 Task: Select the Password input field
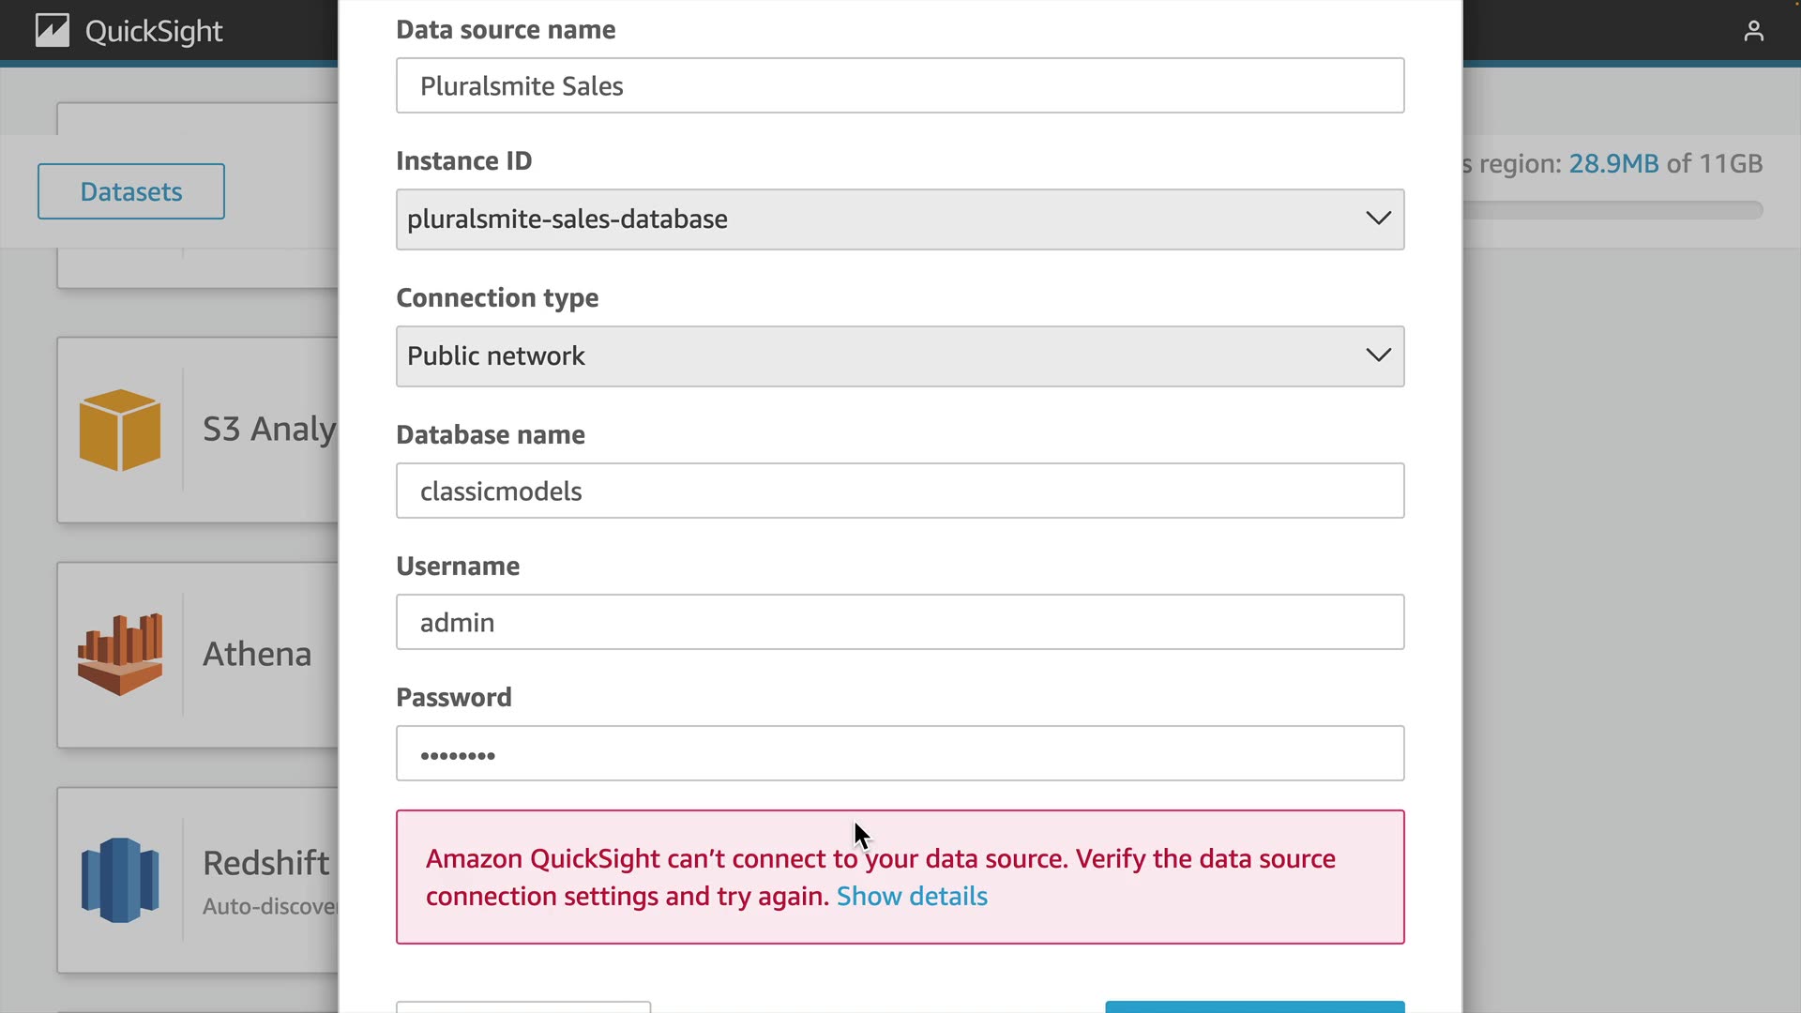(899, 754)
